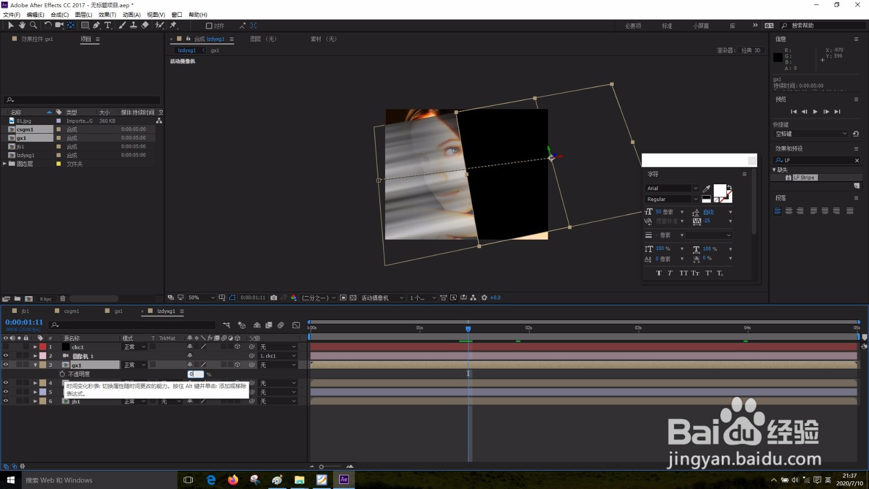The image size is (869, 489).
Task: Select the LF Stripe effect entry
Action: point(804,178)
